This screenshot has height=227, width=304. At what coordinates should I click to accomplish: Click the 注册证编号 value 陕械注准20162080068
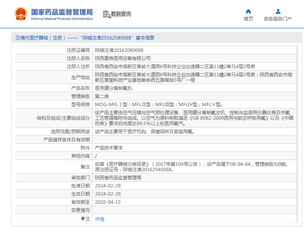(x=119, y=50)
